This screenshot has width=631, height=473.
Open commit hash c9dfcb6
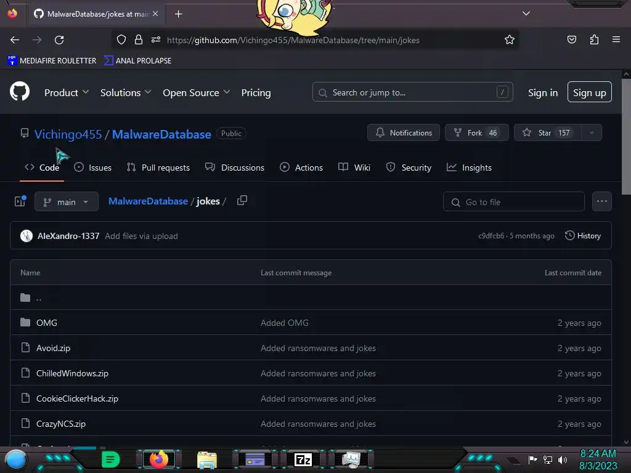point(491,236)
